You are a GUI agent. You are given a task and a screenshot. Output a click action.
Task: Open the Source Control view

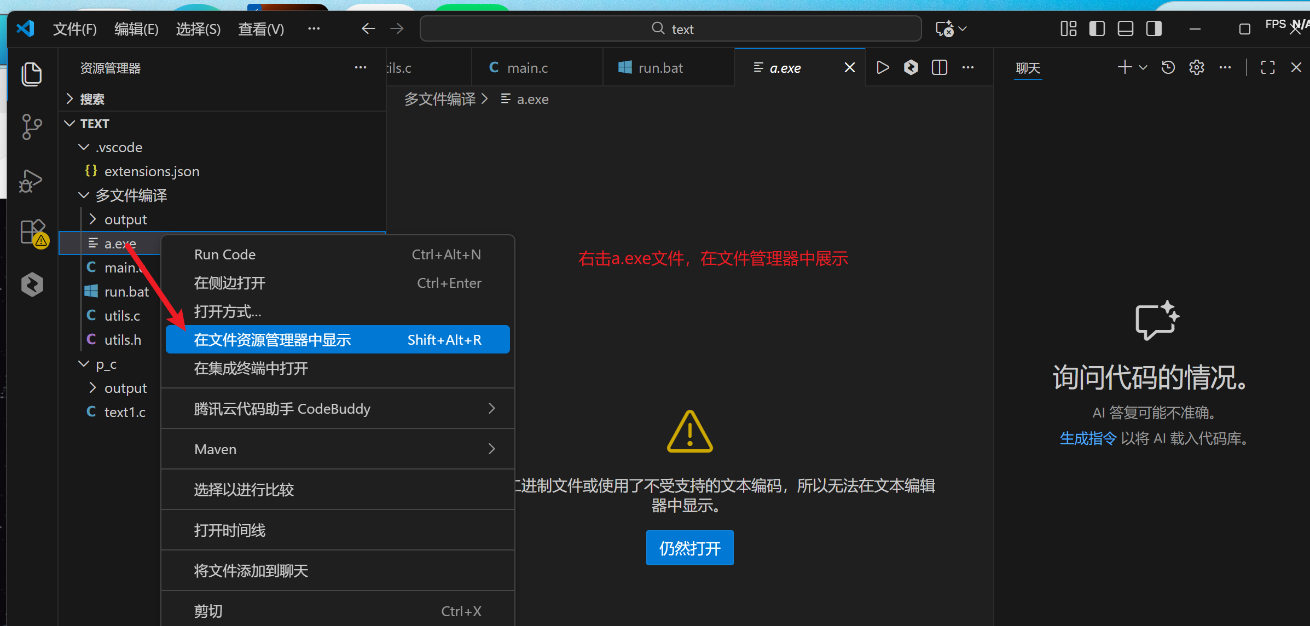coord(32,126)
